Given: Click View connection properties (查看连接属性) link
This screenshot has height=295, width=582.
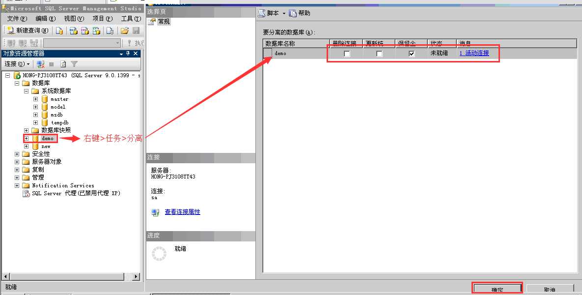Looking at the screenshot, I should (x=182, y=212).
